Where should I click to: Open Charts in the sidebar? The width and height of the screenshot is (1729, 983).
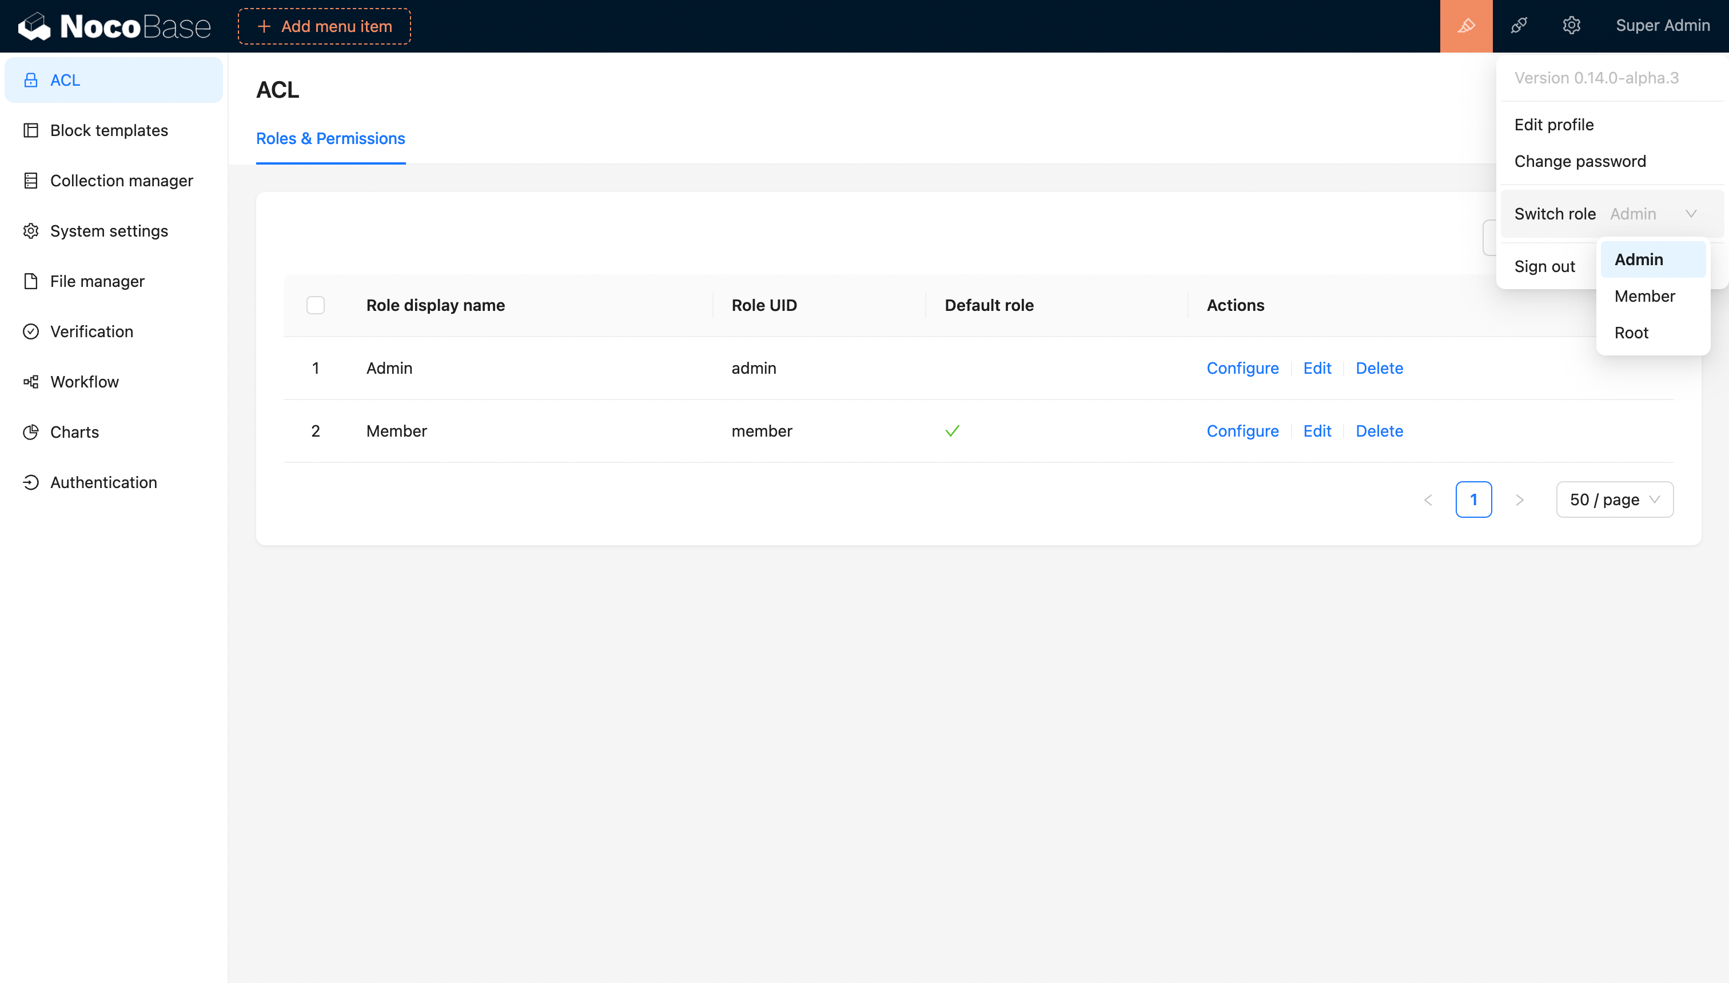(74, 432)
